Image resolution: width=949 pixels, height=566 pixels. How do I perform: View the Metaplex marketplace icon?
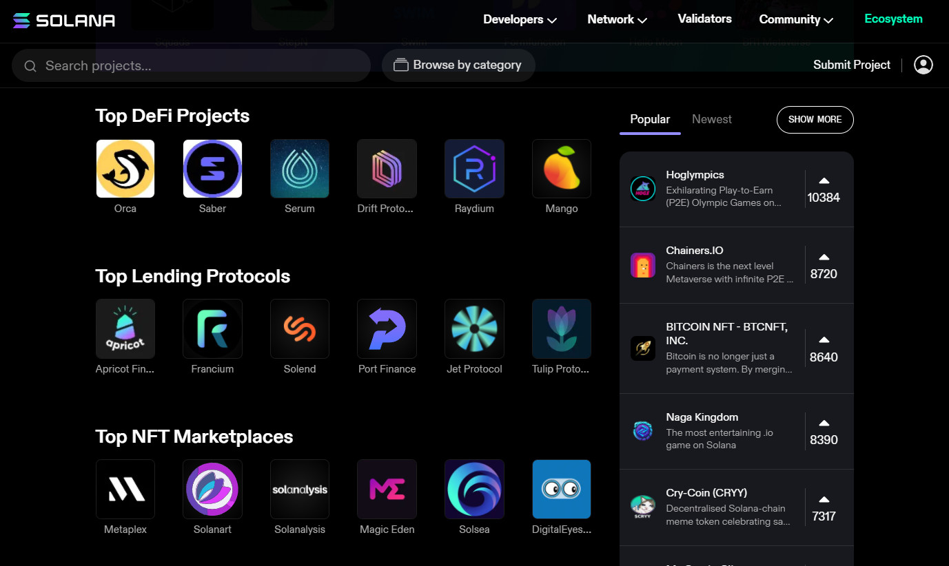pos(125,489)
